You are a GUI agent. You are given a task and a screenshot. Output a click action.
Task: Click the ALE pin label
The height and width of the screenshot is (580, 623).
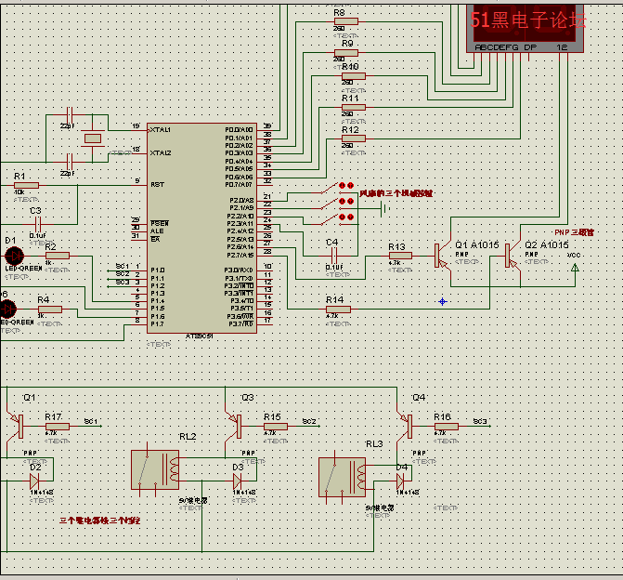tap(157, 231)
